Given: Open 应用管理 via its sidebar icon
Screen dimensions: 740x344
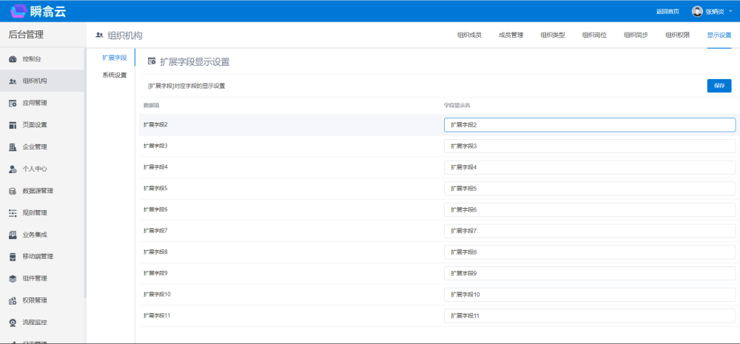Looking at the screenshot, I should [13, 103].
